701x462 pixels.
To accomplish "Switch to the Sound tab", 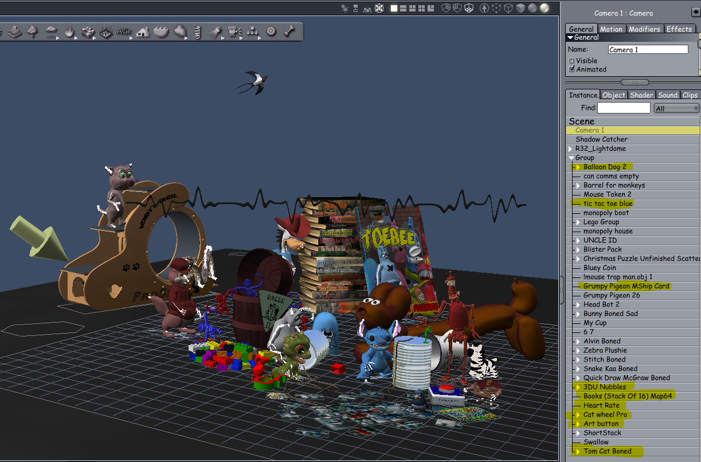I will pyautogui.click(x=668, y=95).
